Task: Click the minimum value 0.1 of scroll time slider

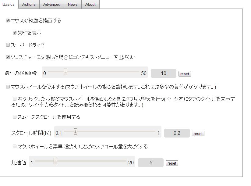Action: tap(58, 133)
